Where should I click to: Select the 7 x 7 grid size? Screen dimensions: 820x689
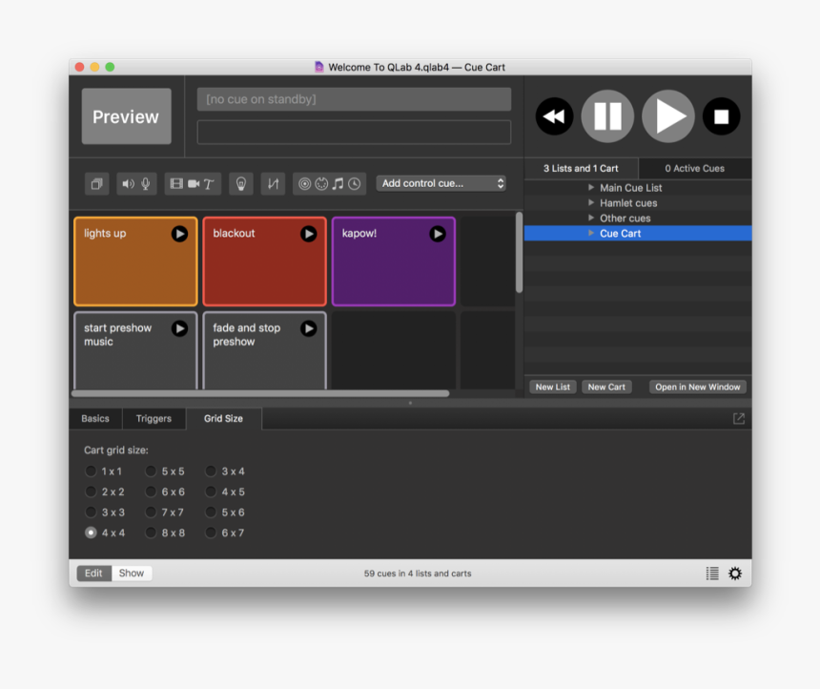151,512
